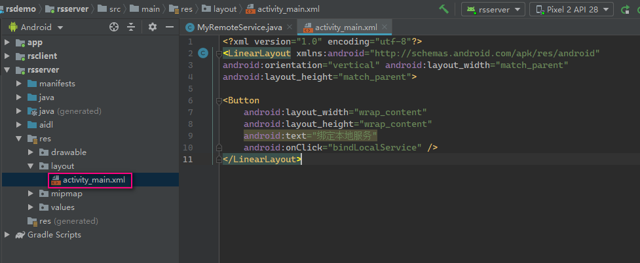Expand the app module in tree
This screenshot has height=263, width=640.
point(8,43)
